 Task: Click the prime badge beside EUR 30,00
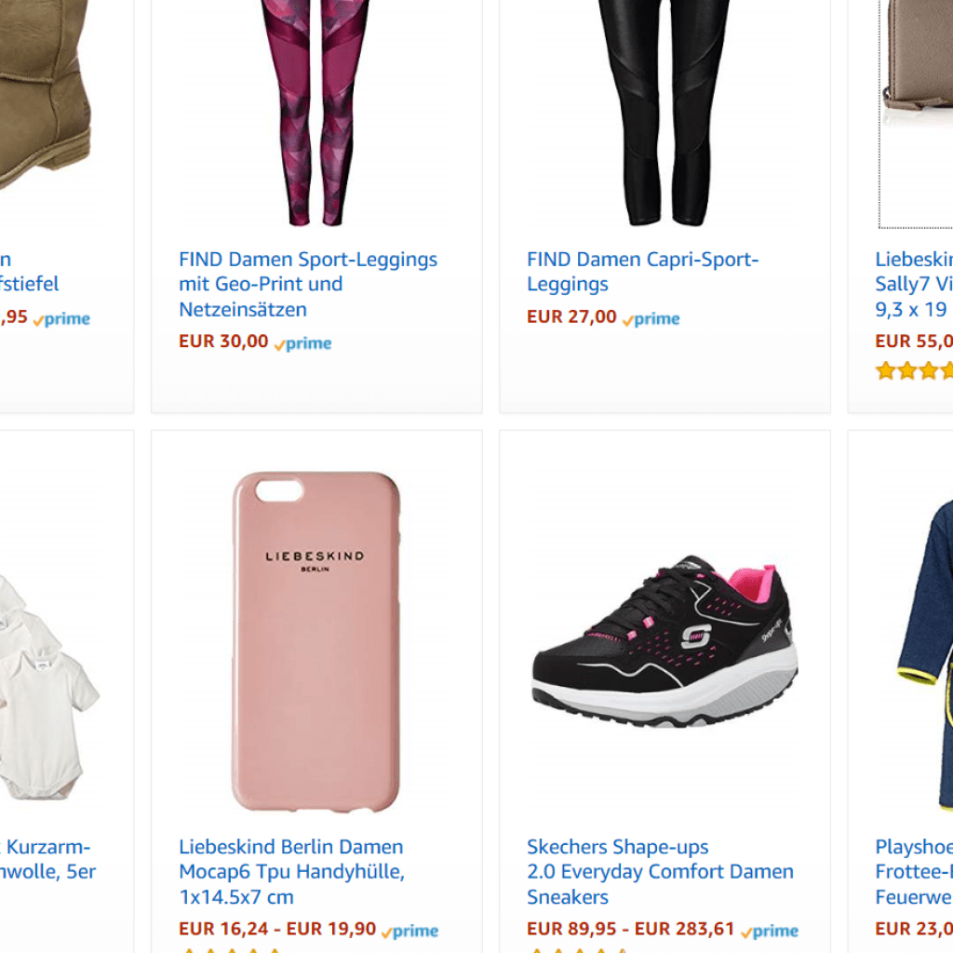(302, 343)
